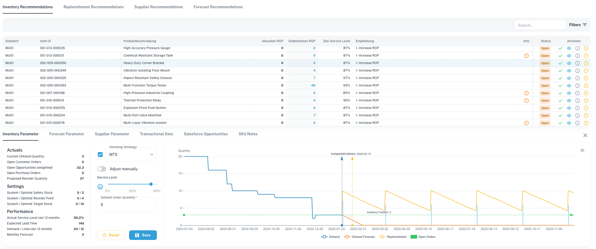596x249 pixels.
Task: Click eye icon on Multi-Function Torque Tester row
Action: pos(569,86)
